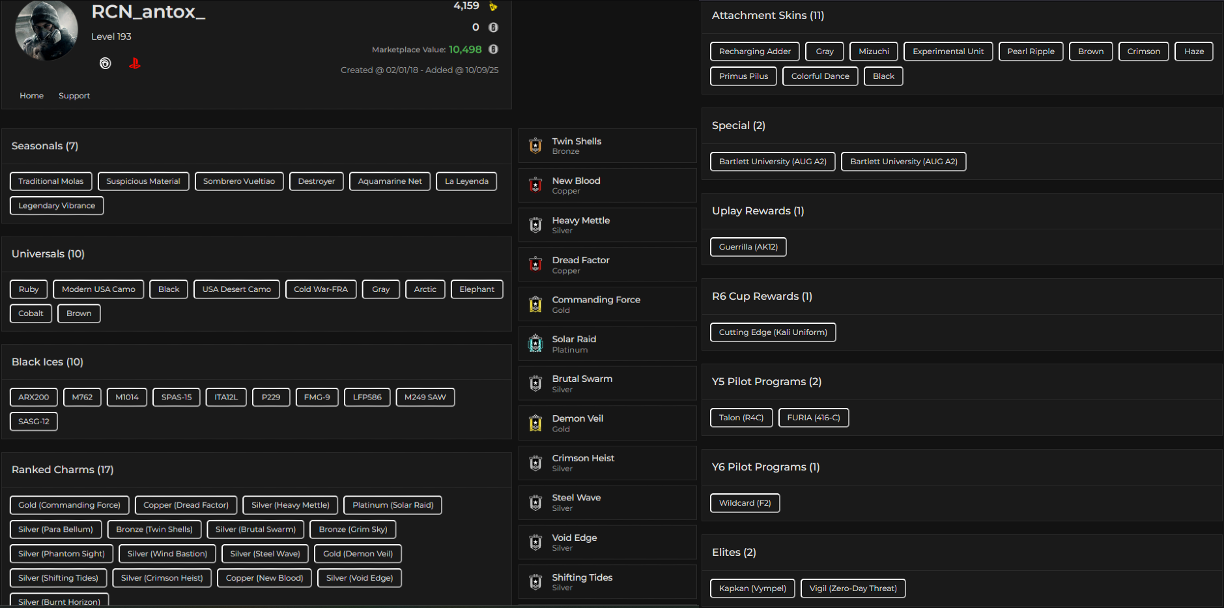Image resolution: width=1224 pixels, height=608 pixels.
Task: Click the Primus Pilus attachment skin
Action: (x=743, y=76)
